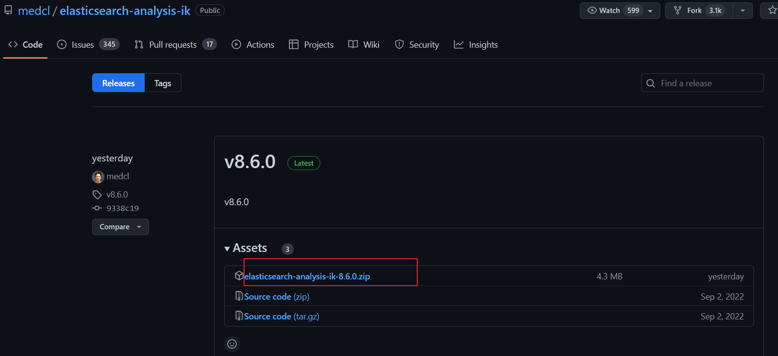Click file icon beside Source code (zip)
The width and height of the screenshot is (778, 356).
pos(239,296)
